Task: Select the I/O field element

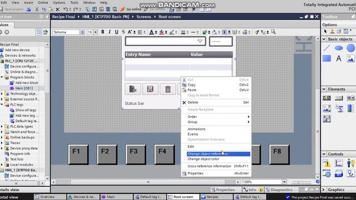Action: 327,98
